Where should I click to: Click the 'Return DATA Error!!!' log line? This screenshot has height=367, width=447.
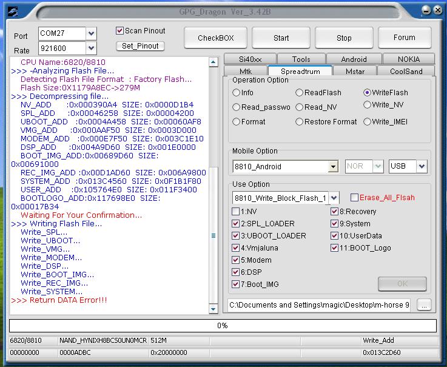(59, 300)
